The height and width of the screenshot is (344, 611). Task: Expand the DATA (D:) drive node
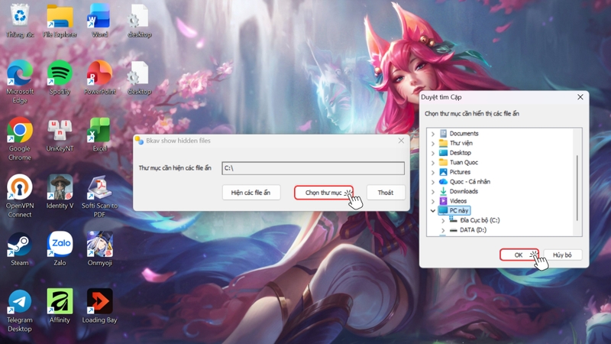point(443,230)
